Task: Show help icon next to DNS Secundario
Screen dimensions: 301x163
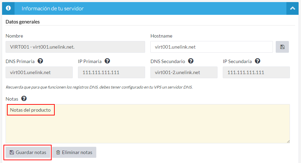Action: pos(191,61)
